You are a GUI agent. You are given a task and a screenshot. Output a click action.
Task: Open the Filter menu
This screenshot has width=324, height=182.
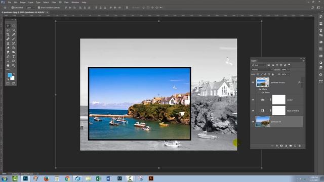point(54,2)
